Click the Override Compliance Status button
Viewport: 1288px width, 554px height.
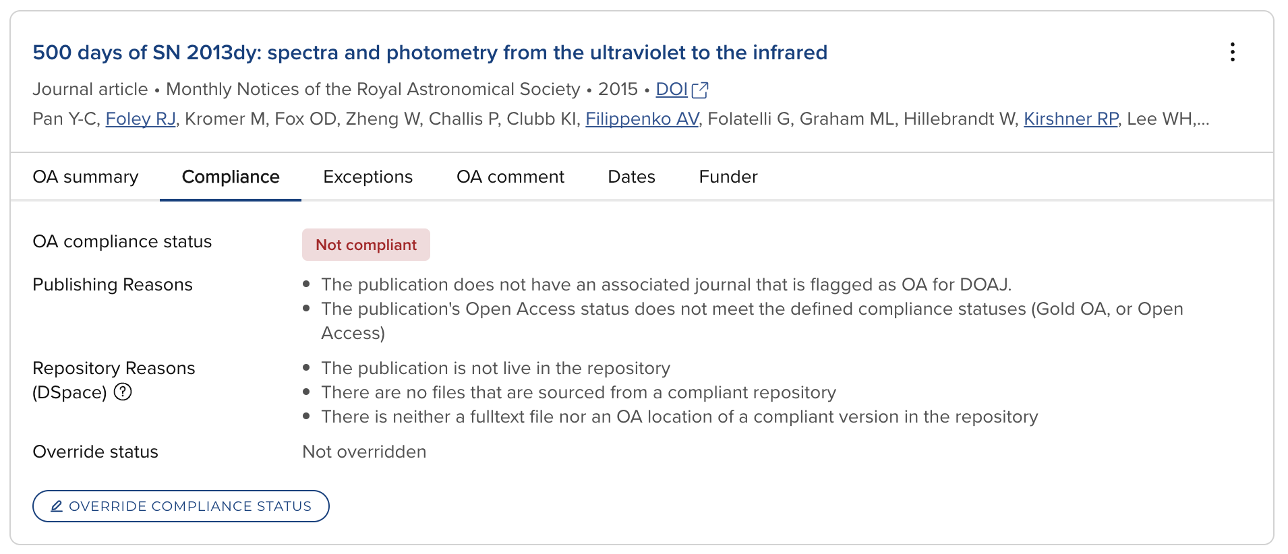coord(181,506)
